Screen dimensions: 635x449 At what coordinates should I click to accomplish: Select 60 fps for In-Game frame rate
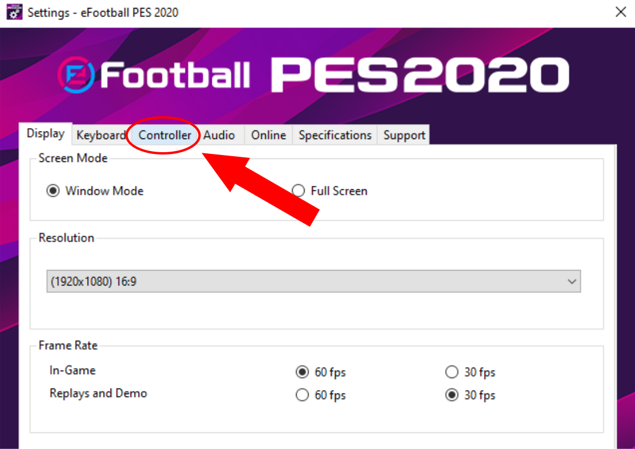[302, 372]
